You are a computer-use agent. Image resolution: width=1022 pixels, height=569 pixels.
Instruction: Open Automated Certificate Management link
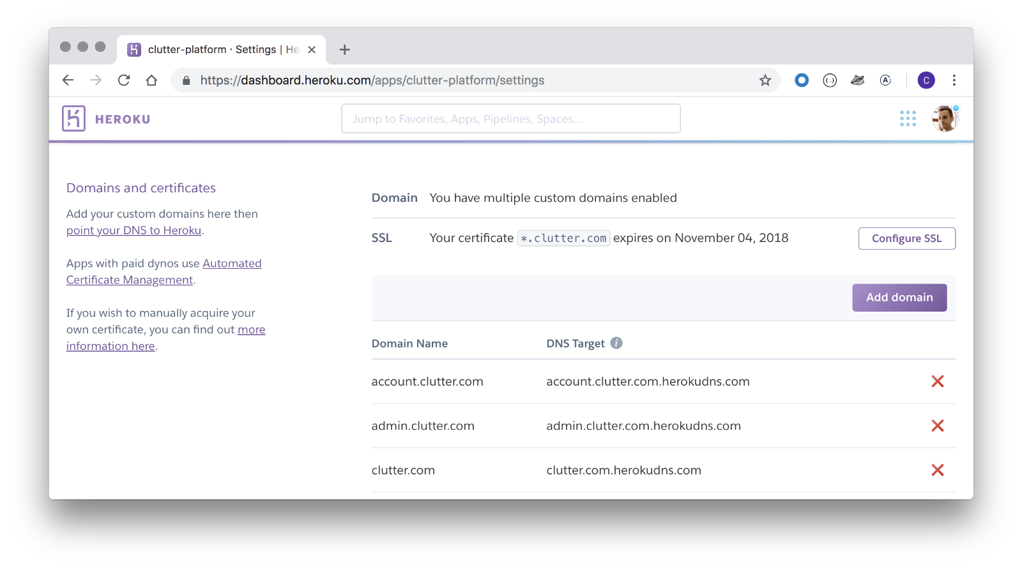(x=164, y=271)
